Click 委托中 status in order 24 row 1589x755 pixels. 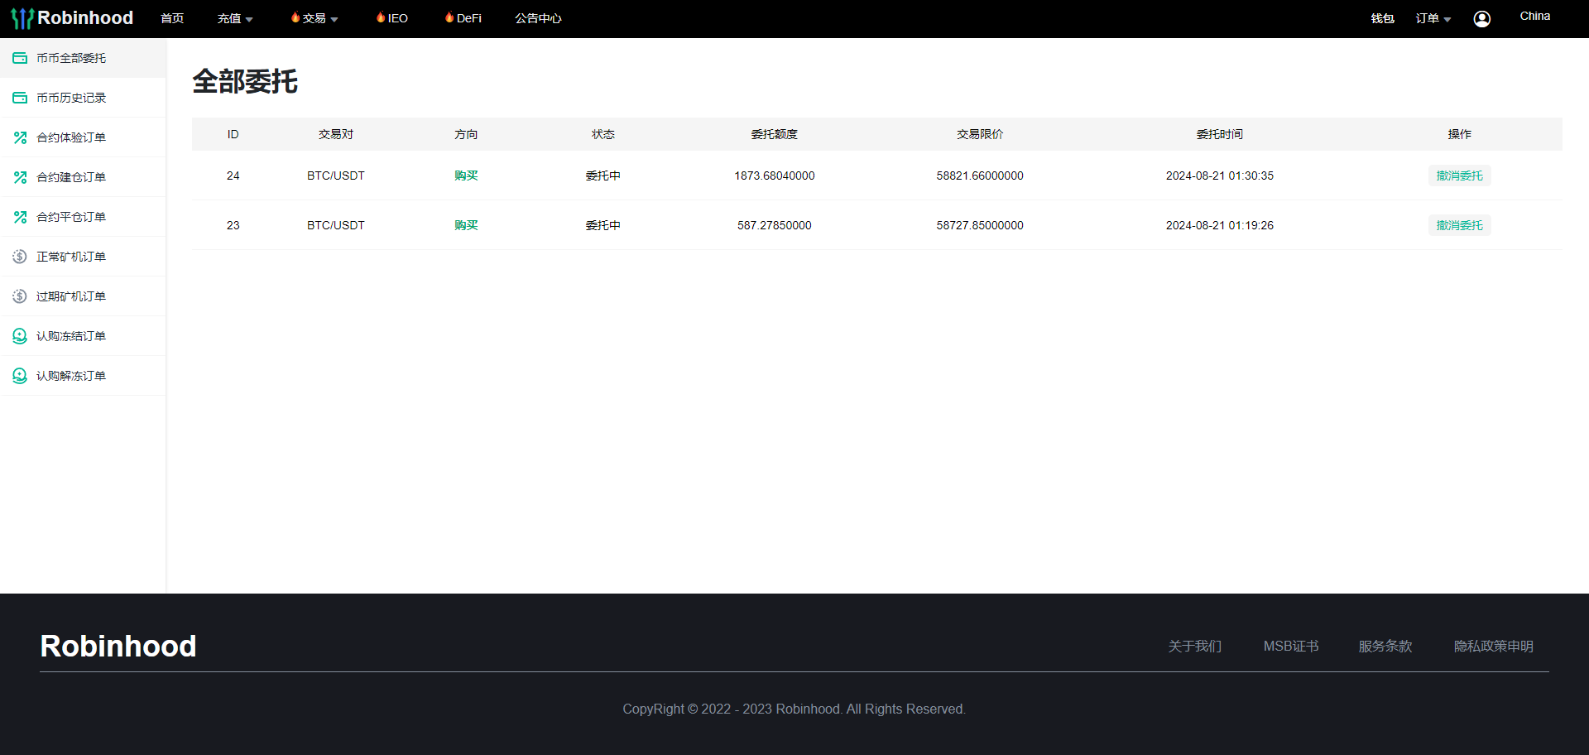click(x=603, y=176)
